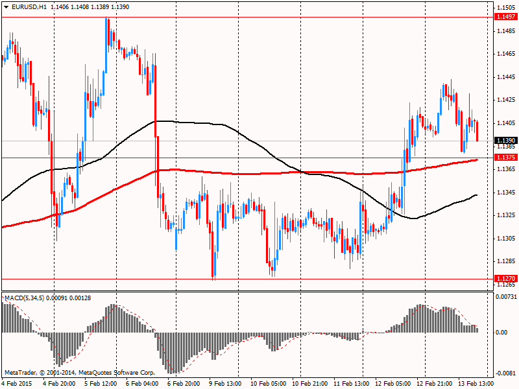Select the EURUSD,H1 chart title text
The width and height of the screenshot is (519, 389).
pos(29,7)
